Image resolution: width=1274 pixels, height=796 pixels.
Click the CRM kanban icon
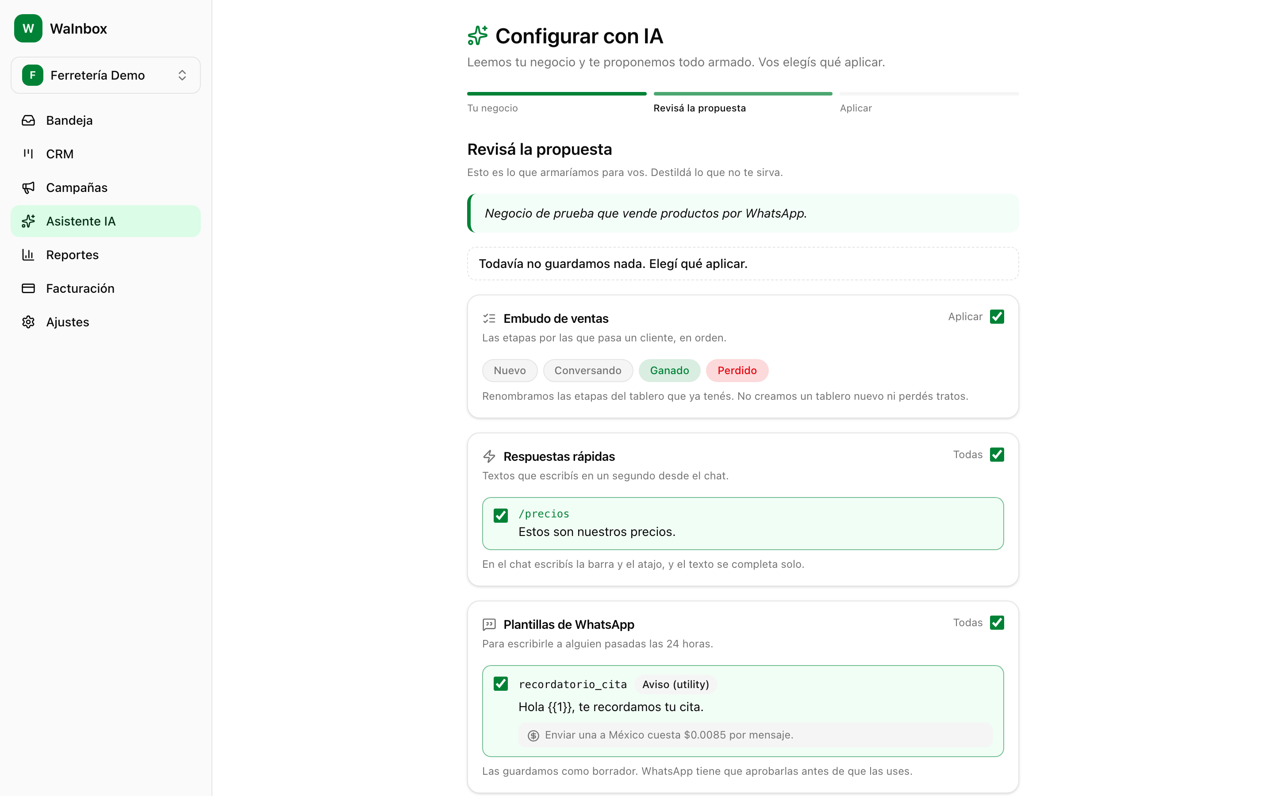[28, 154]
